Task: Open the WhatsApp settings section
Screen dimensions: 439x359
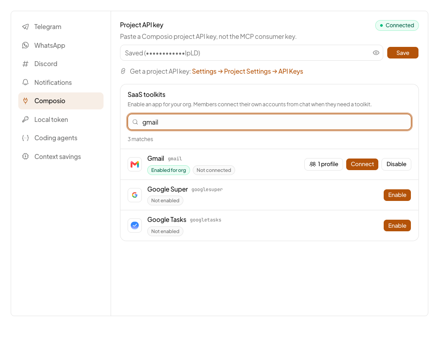Action: 61,46
